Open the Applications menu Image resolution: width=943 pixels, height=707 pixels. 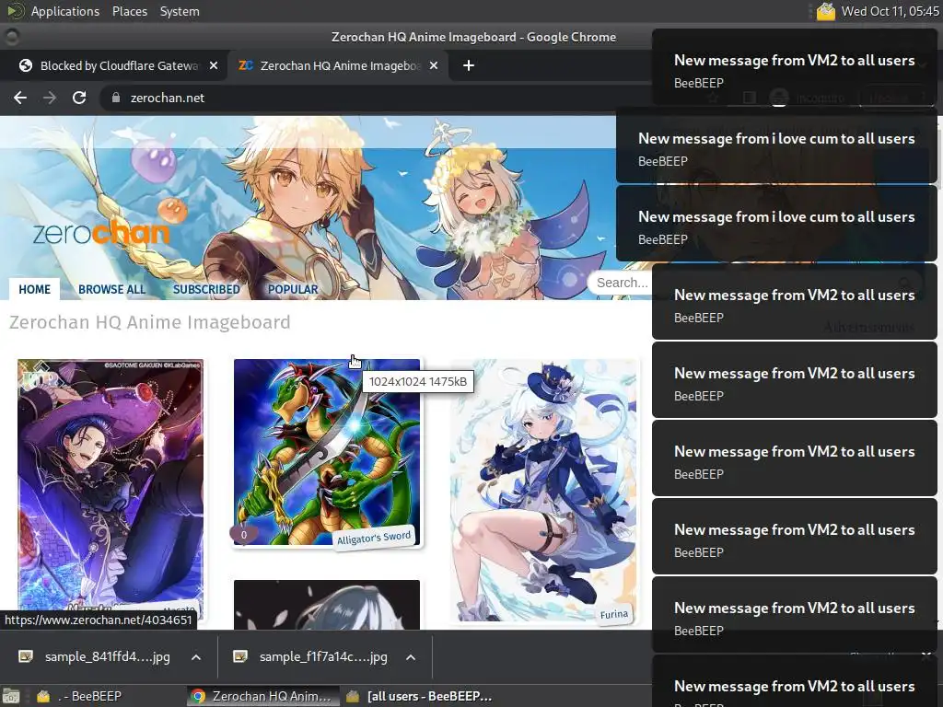65,11
